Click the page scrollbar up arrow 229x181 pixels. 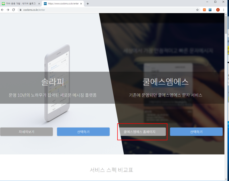click(226, 15)
